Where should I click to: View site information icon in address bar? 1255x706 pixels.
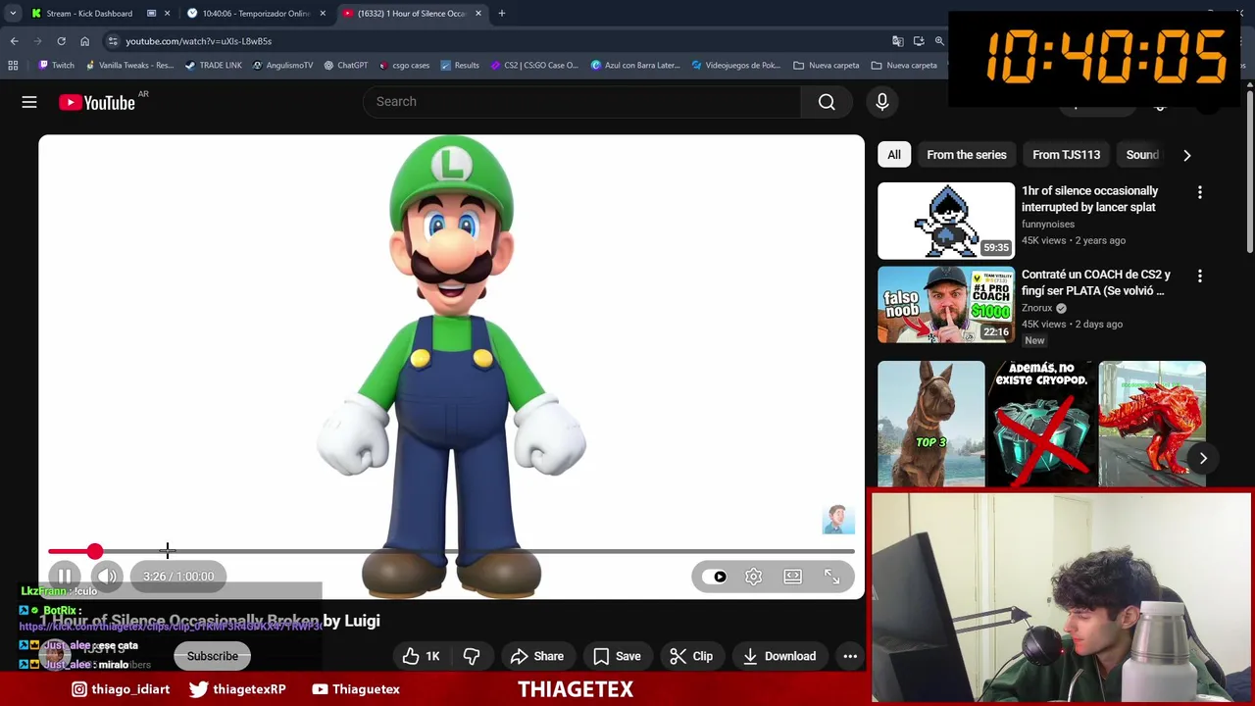pos(113,41)
